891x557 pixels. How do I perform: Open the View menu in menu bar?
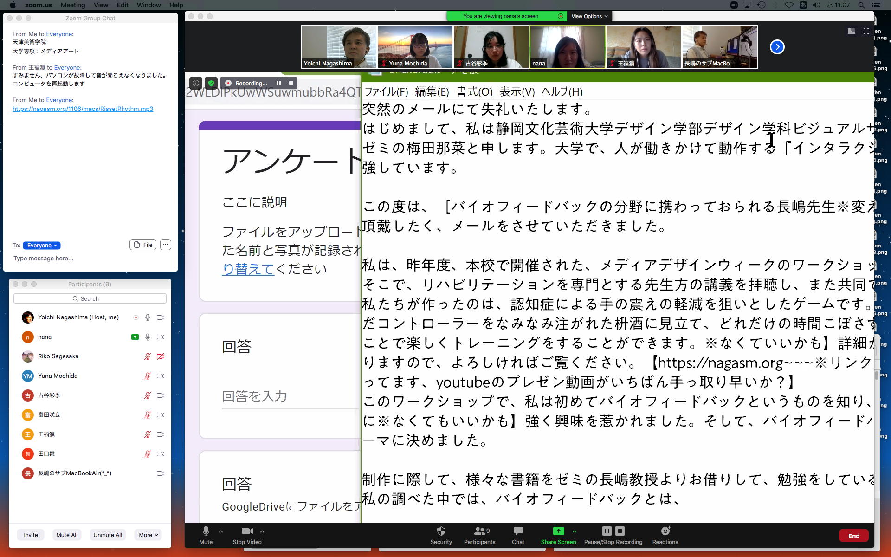click(x=101, y=5)
